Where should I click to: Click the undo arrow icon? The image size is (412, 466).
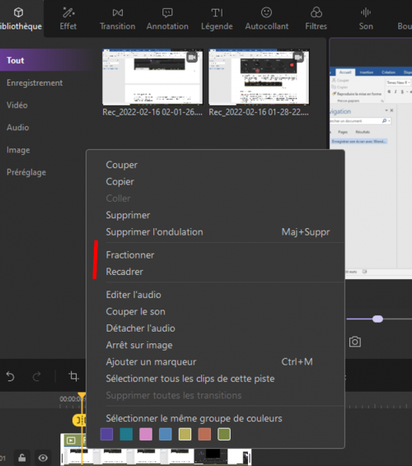pyautogui.click(x=11, y=376)
